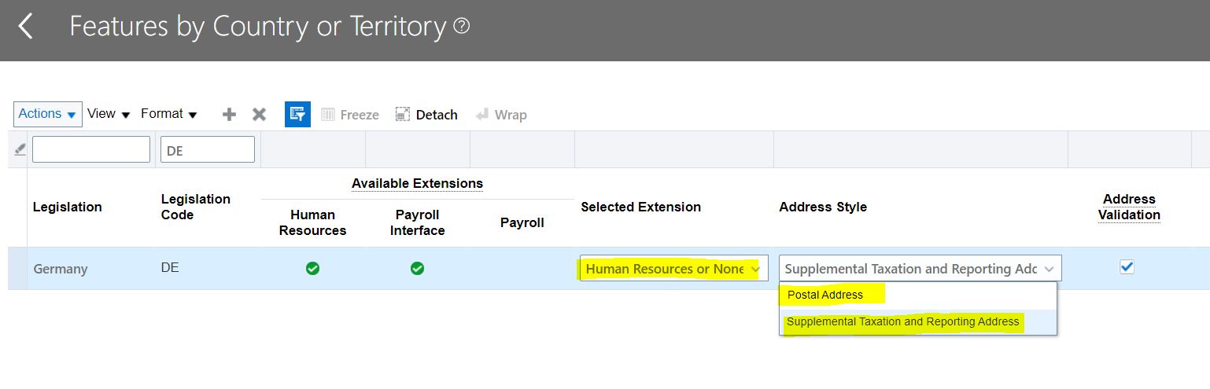Detach the table
This screenshot has height=389, width=1210.
tap(426, 115)
